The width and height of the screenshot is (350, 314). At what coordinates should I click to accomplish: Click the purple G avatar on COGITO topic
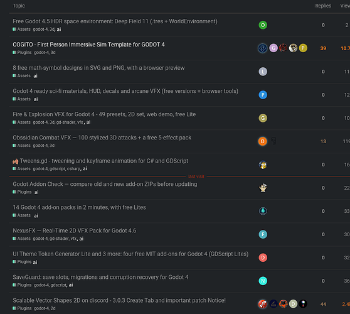coord(273,48)
